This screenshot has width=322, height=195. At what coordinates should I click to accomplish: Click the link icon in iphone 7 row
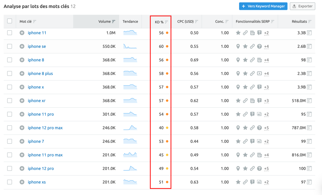point(245,141)
